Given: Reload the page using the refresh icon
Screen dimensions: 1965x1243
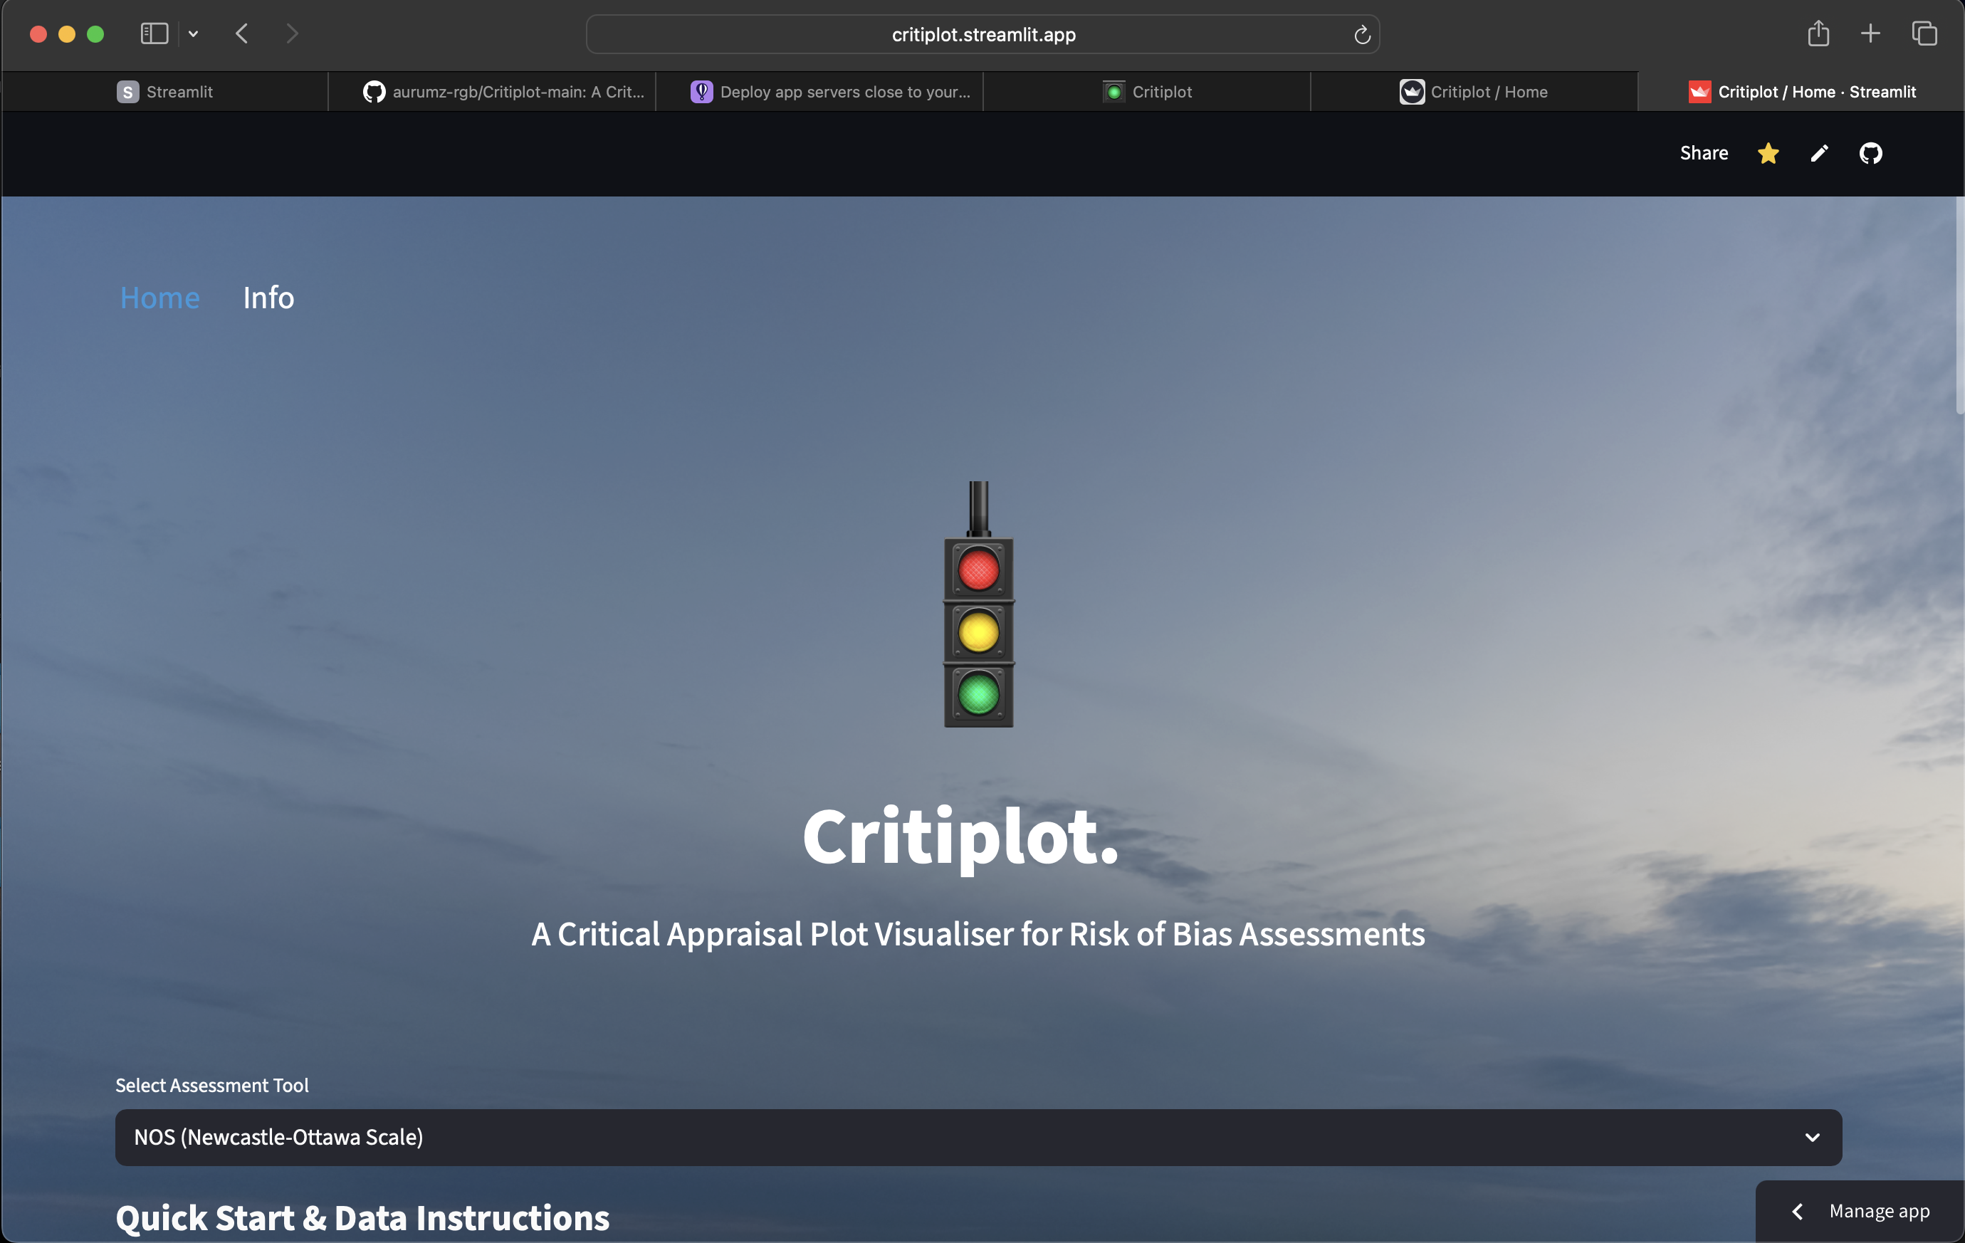Looking at the screenshot, I should (x=1361, y=34).
